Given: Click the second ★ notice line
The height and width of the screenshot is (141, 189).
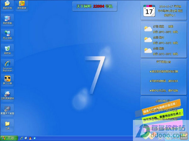Looking at the screenshot, I should [x=164, y=81].
